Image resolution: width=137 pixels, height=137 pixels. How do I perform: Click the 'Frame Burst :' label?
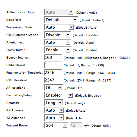(16, 50)
